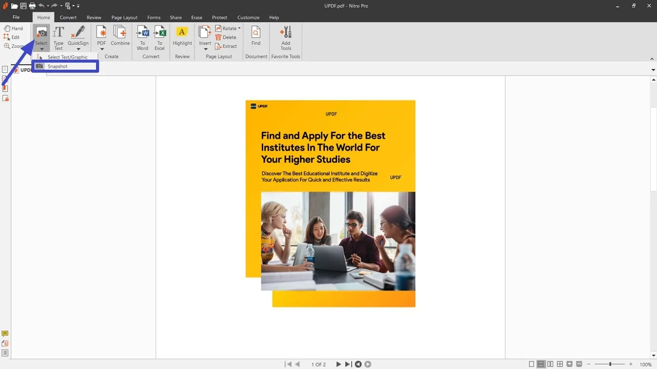Choose the To Word converter
The height and width of the screenshot is (369, 657).
(142, 37)
